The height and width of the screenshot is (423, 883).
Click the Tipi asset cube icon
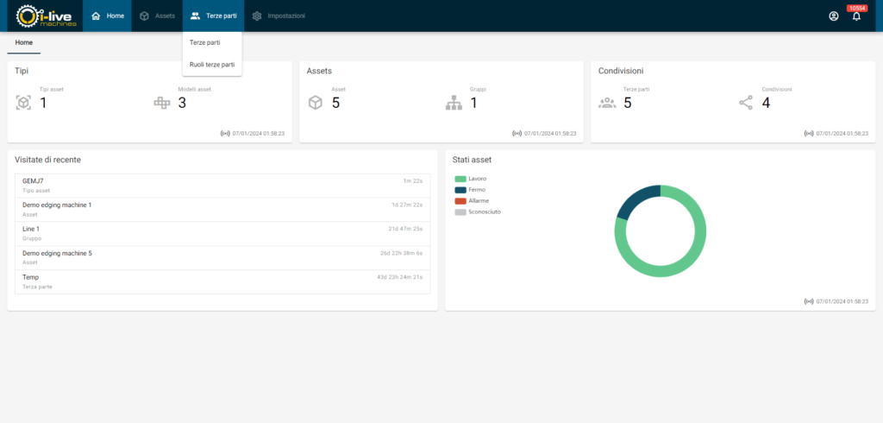[x=23, y=103]
